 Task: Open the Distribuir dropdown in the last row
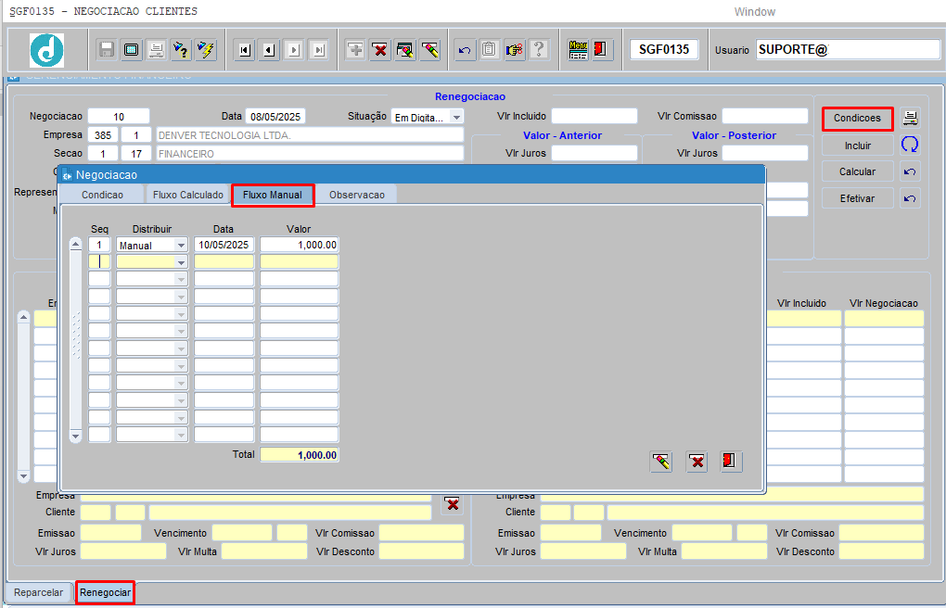pyautogui.click(x=181, y=435)
